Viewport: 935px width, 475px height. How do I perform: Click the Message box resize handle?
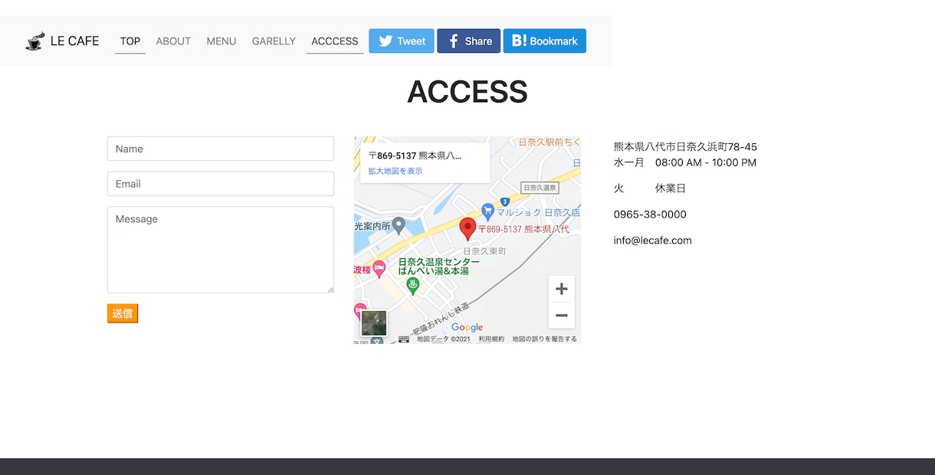[x=330, y=290]
